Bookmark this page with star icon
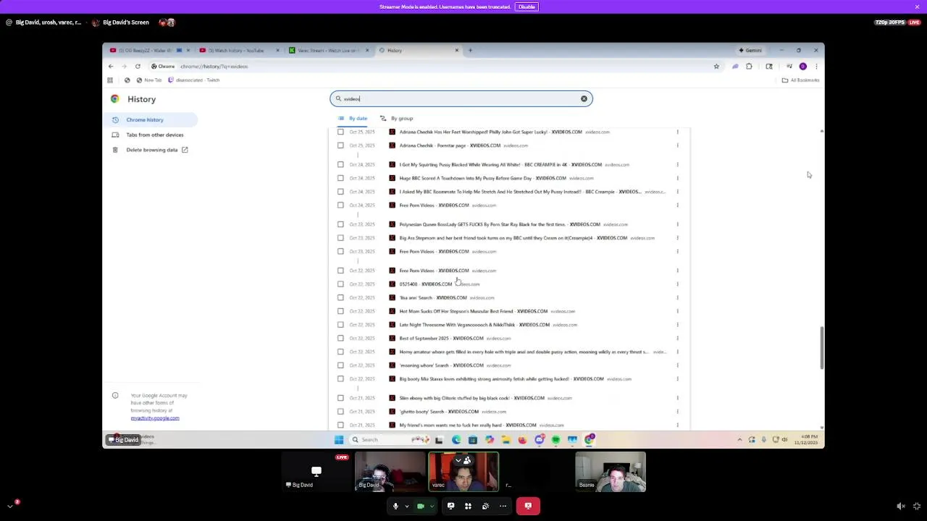The image size is (927, 521). click(716, 67)
